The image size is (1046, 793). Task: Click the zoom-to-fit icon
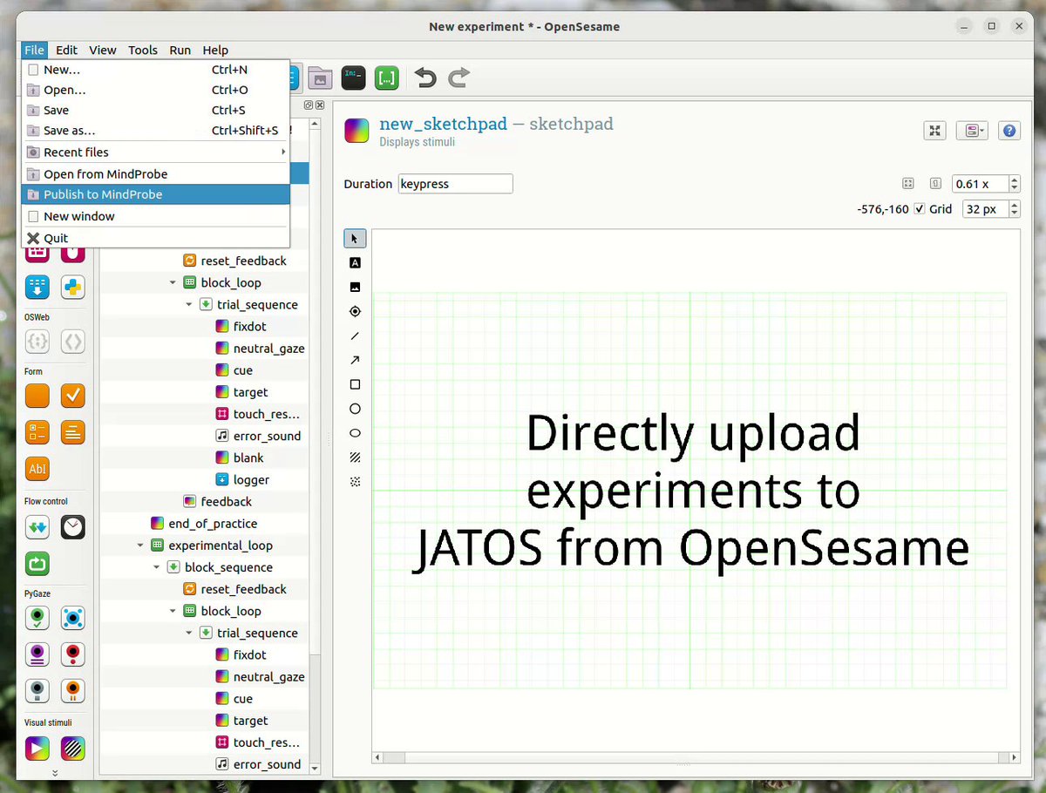click(907, 184)
